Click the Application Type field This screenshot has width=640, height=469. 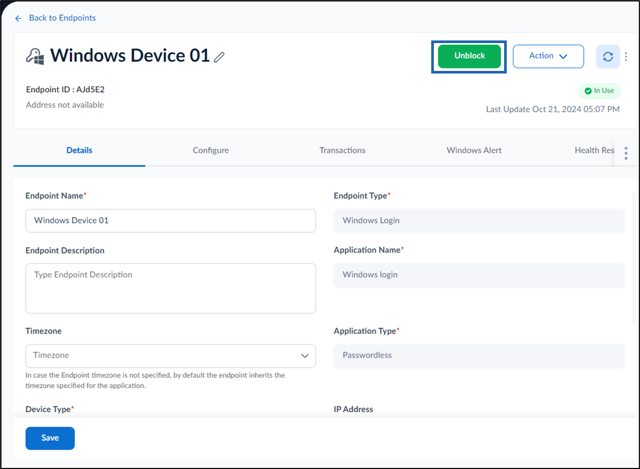point(479,356)
